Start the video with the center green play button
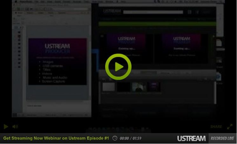 click(118, 67)
